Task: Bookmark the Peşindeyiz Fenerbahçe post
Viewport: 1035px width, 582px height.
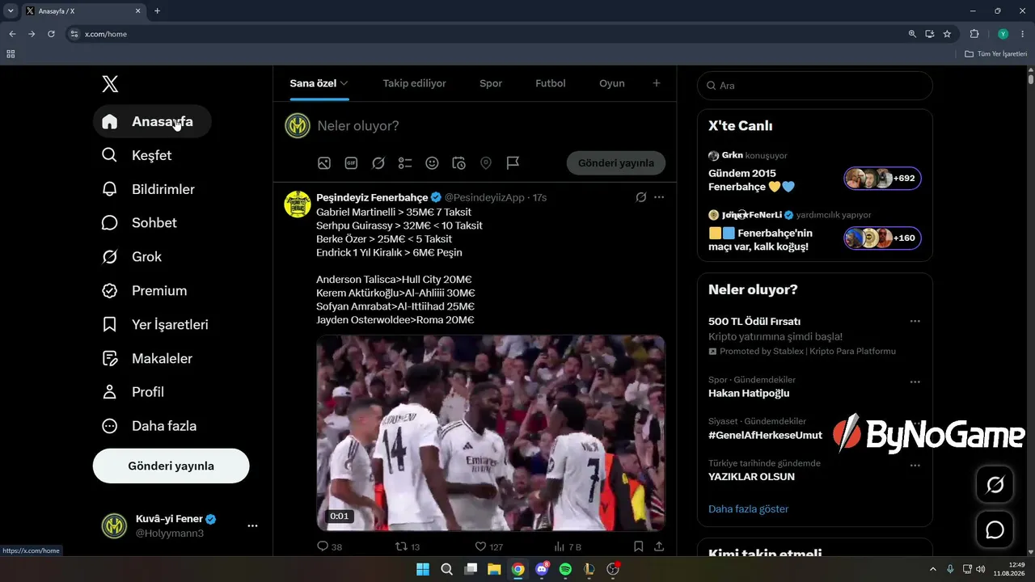Action: click(x=638, y=546)
